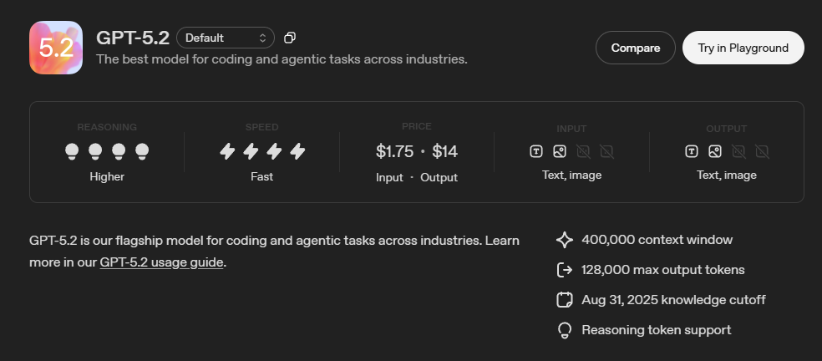
Task: Click the last crossed-out icon under Input
Action: click(x=607, y=151)
